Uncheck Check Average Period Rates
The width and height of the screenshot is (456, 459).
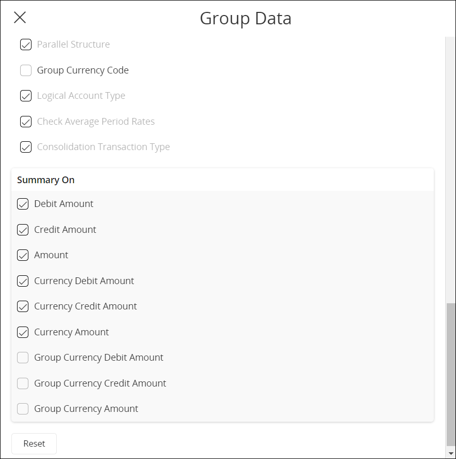click(26, 122)
